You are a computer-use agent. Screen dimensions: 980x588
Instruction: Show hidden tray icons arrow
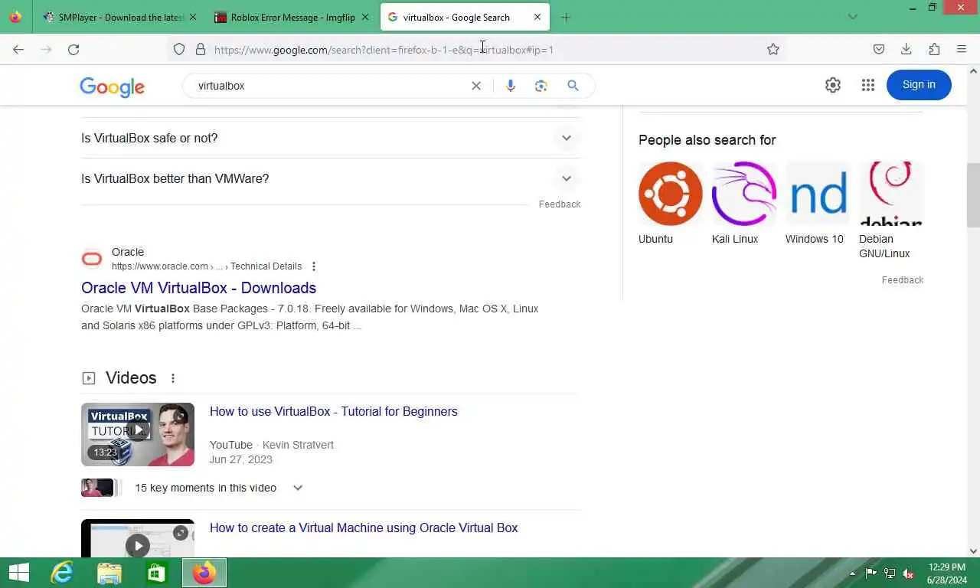[x=853, y=573]
